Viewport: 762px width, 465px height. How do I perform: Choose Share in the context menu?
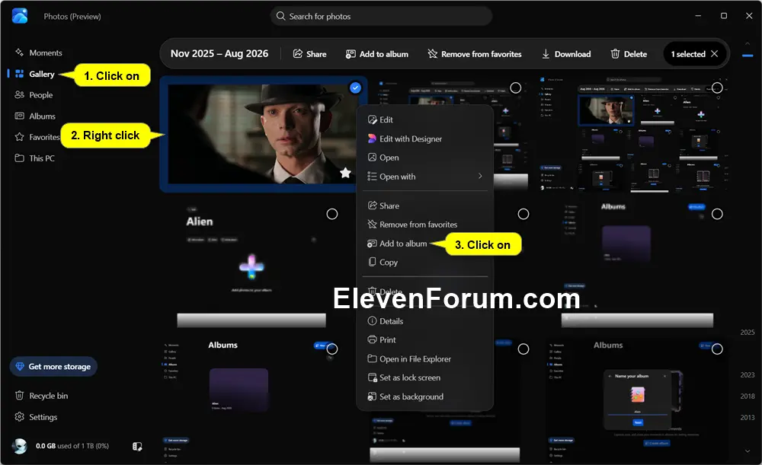(424, 205)
